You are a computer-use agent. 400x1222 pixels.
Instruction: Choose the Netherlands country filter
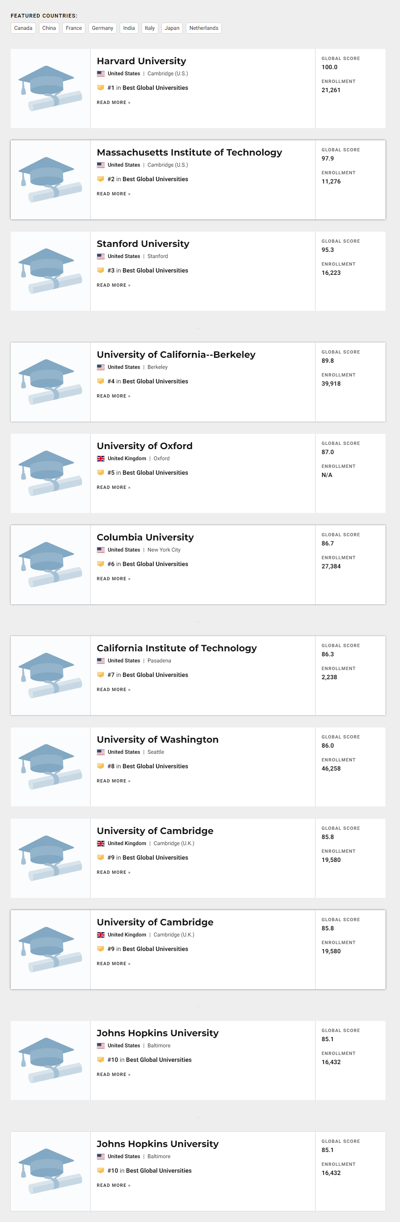(x=203, y=28)
